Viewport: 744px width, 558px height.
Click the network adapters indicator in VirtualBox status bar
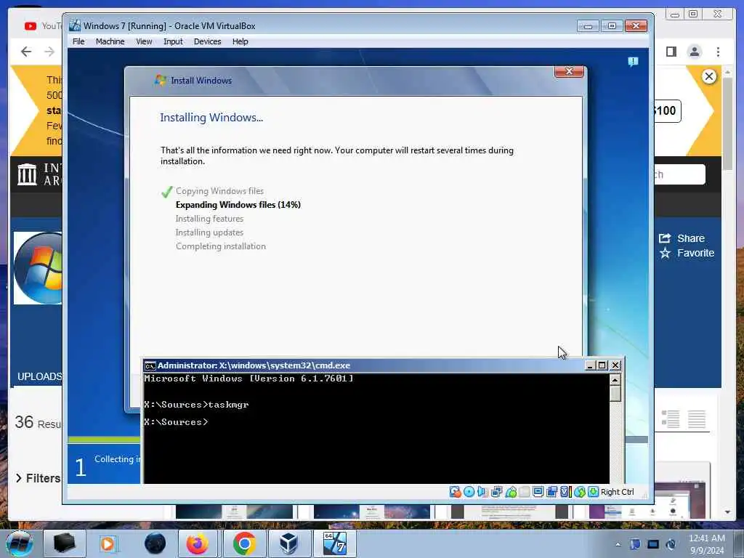pyautogui.click(x=497, y=492)
